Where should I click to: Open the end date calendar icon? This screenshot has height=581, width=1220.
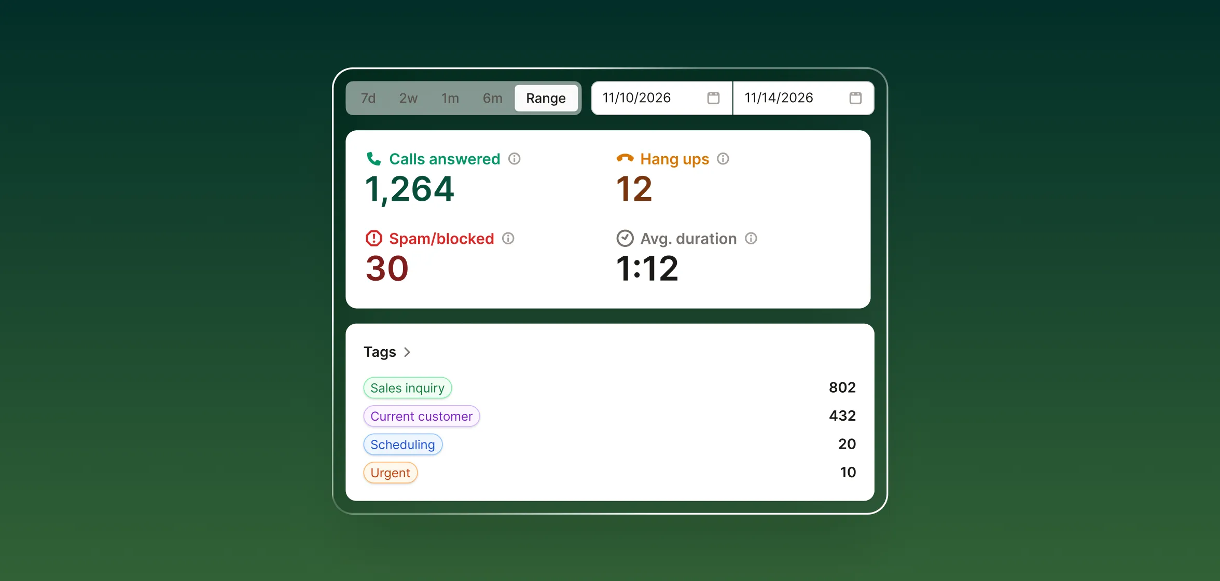(855, 98)
